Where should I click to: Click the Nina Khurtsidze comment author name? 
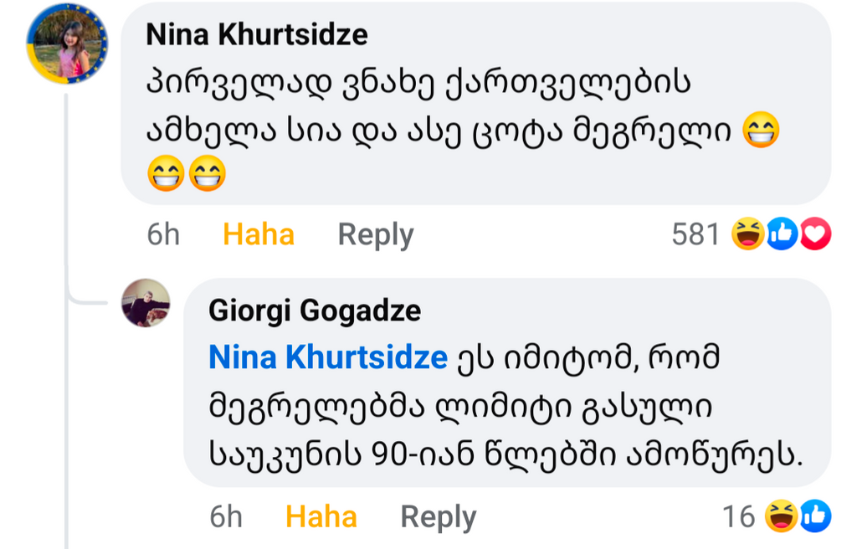(x=256, y=34)
